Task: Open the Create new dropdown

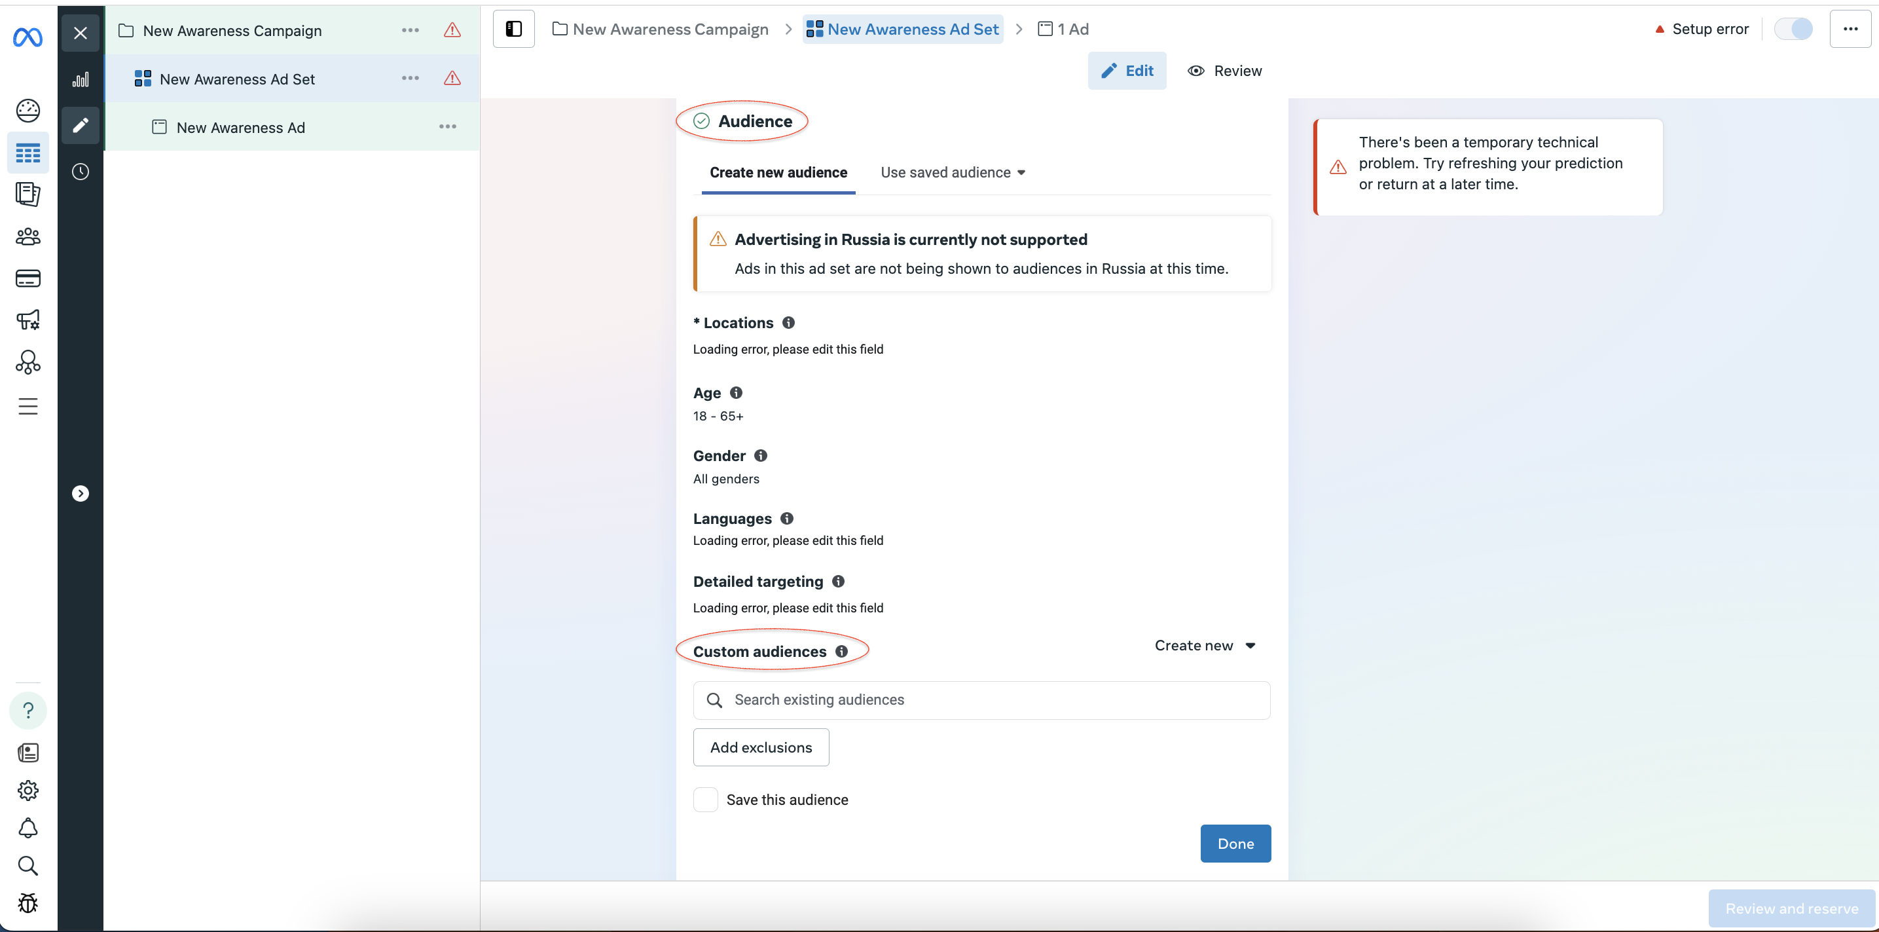Action: (x=1205, y=645)
